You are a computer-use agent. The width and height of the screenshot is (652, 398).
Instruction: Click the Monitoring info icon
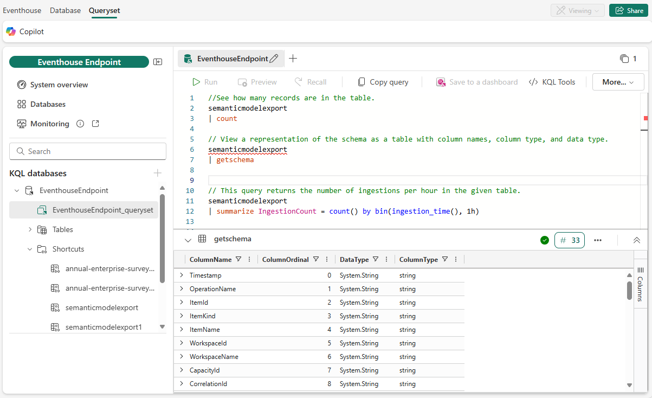(80, 124)
